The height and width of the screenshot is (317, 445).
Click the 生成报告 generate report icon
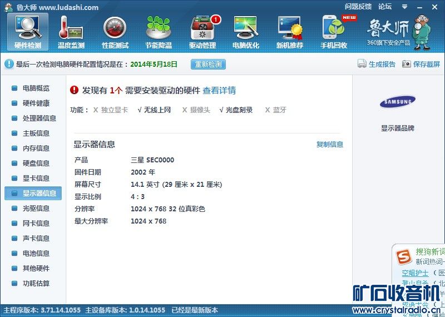point(362,64)
